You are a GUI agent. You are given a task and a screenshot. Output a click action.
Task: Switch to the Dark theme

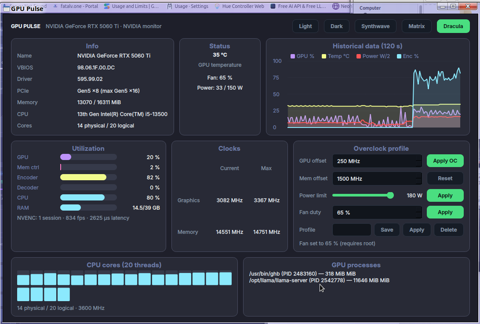[x=336, y=26]
